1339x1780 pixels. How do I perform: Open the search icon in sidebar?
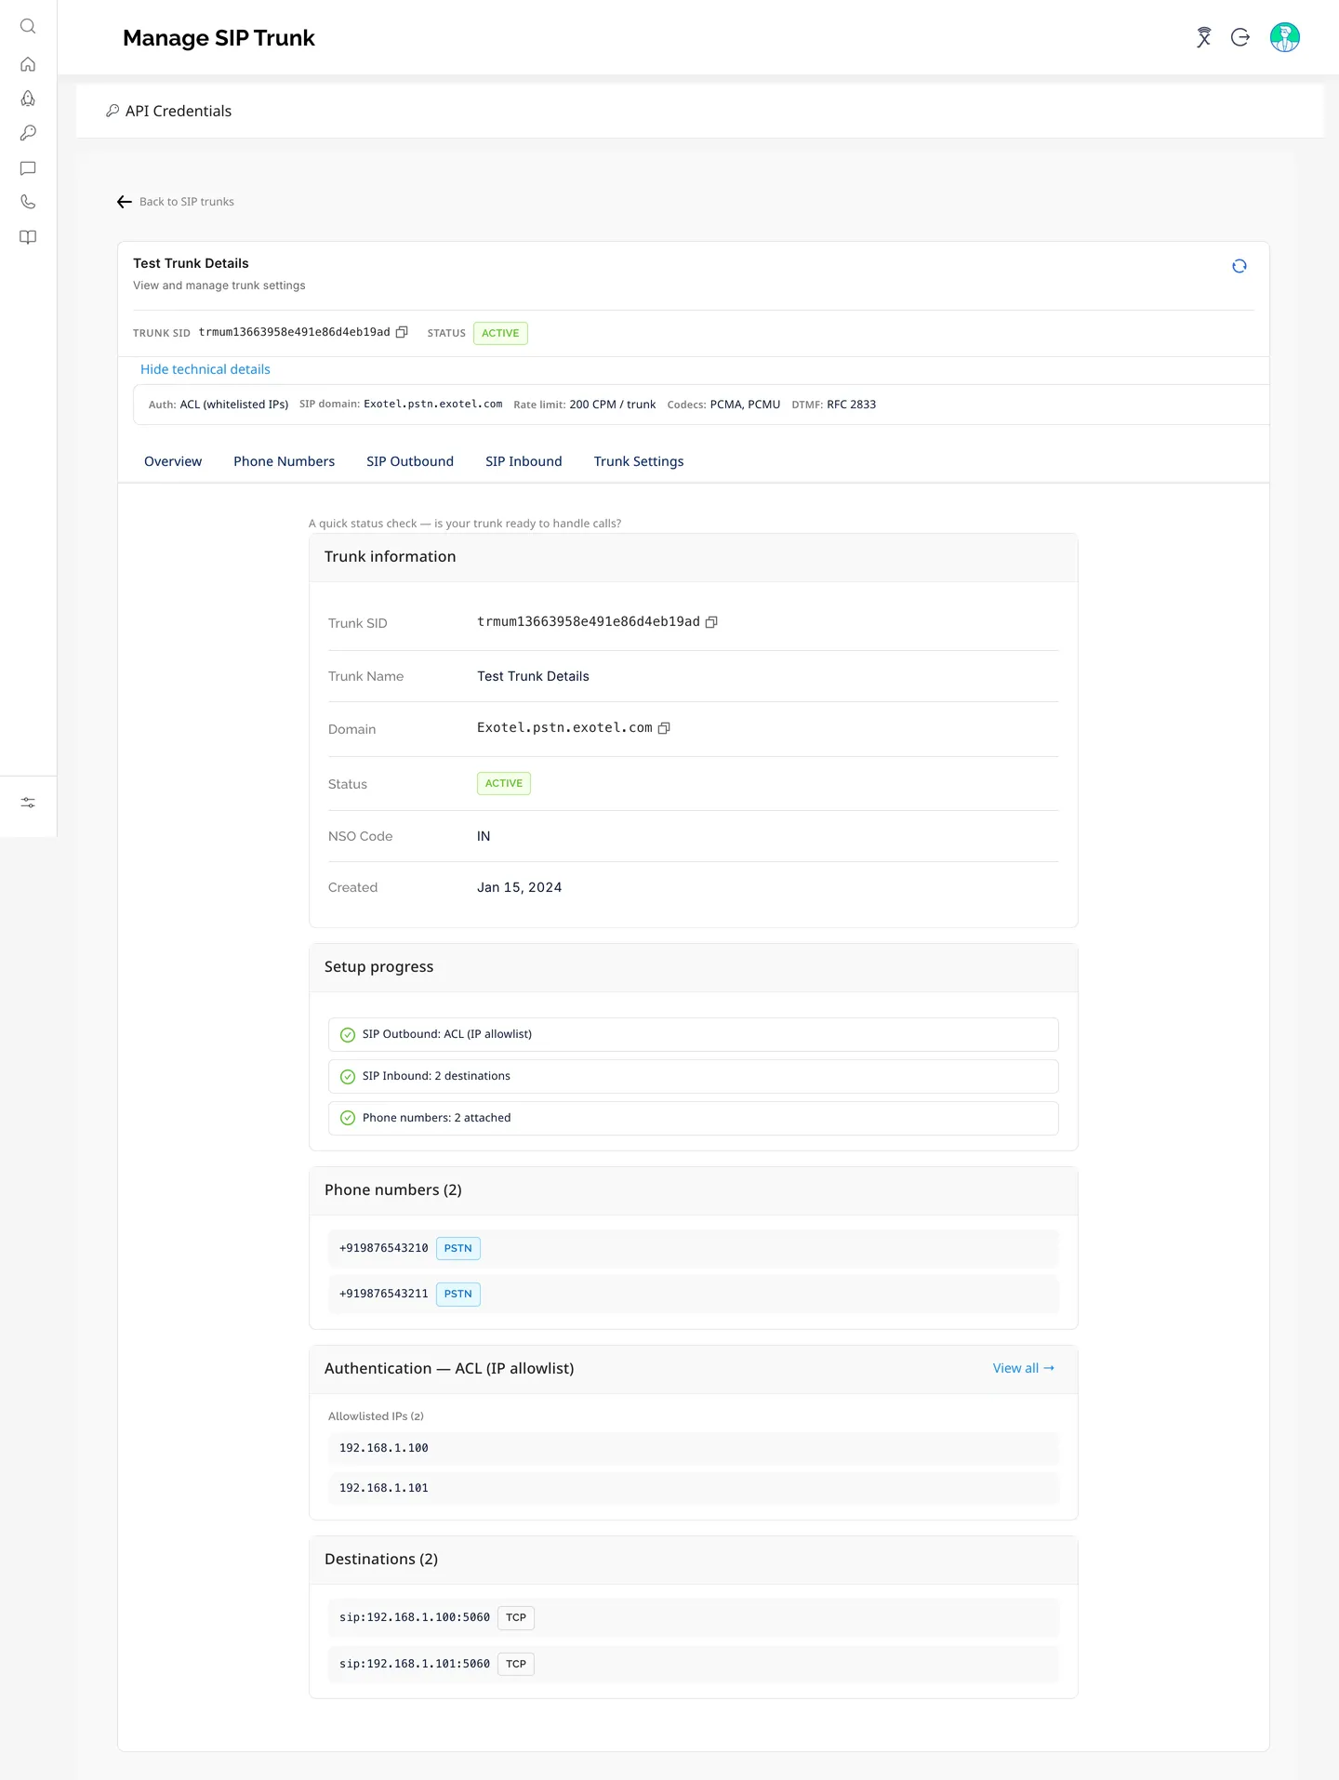click(x=28, y=27)
